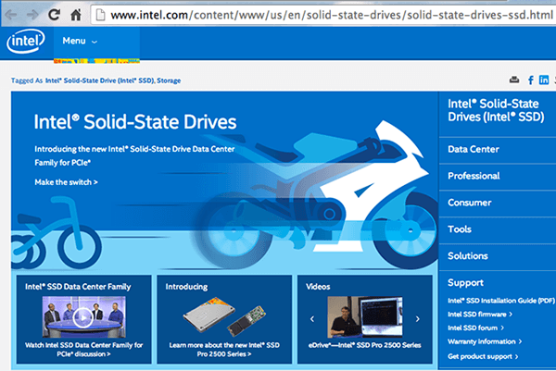Click the page icon beside the URL
Viewport: 556px width, 371px height.
(101, 15)
